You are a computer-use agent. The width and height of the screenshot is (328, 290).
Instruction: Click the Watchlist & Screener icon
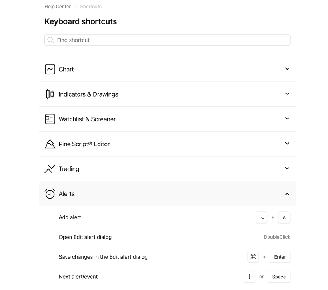pyautogui.click(x=50, y=119)
